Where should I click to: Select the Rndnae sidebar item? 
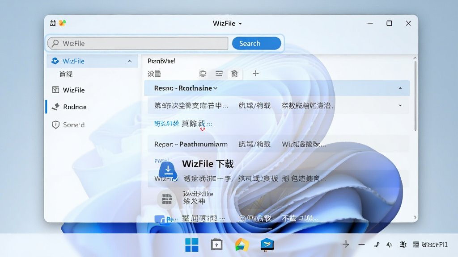(x=69, y=107)
